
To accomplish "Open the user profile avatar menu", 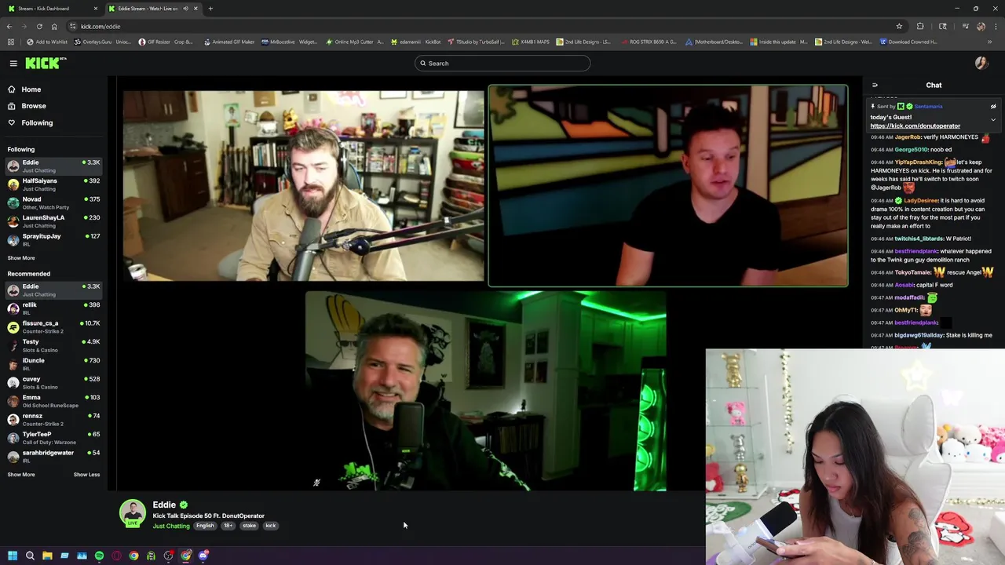I will point(981,64).
